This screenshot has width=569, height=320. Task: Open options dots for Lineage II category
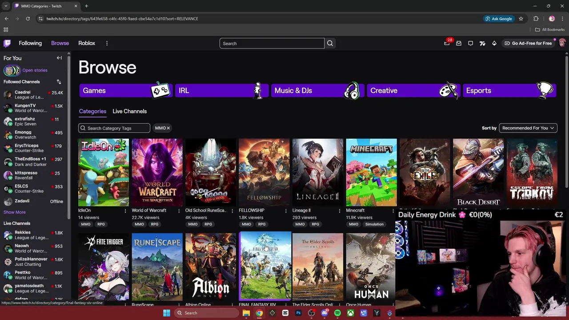(339, 211)
